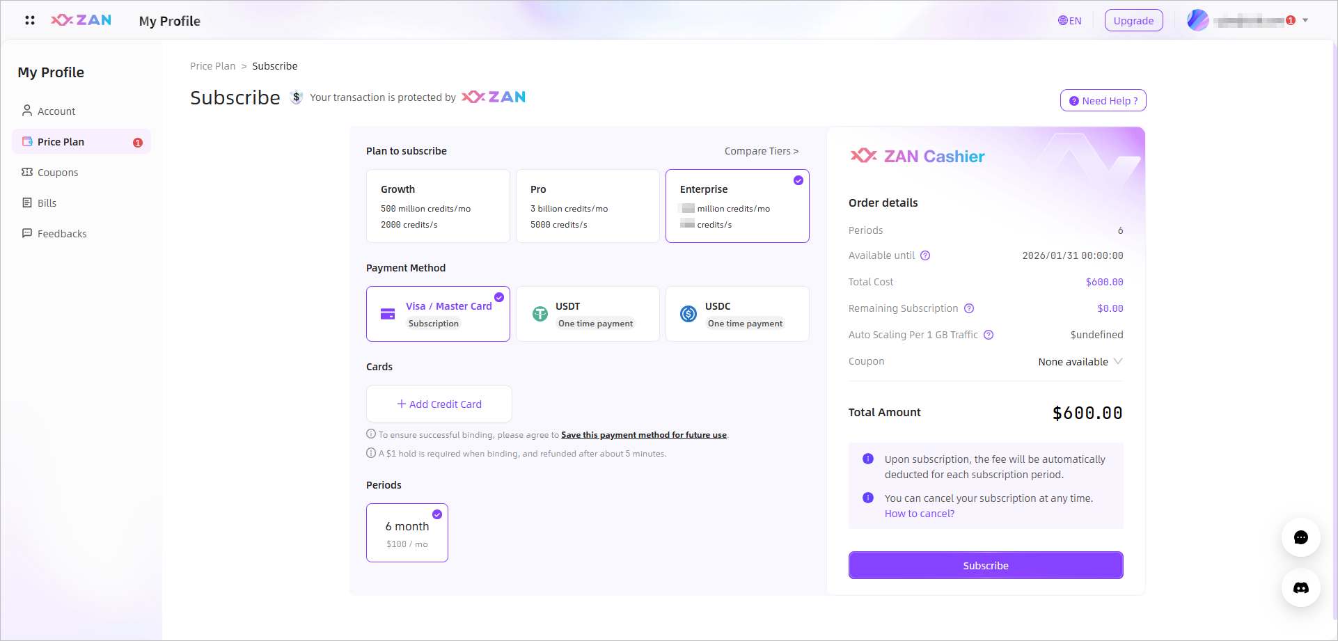The image size is (1338, 641).
Task: Click the $undefined auto scaling value
Action: [x=1097, y=335]
